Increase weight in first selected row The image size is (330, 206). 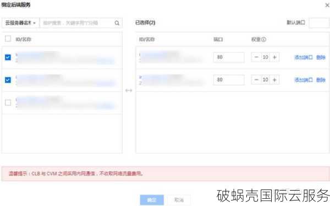click(274, 57)
